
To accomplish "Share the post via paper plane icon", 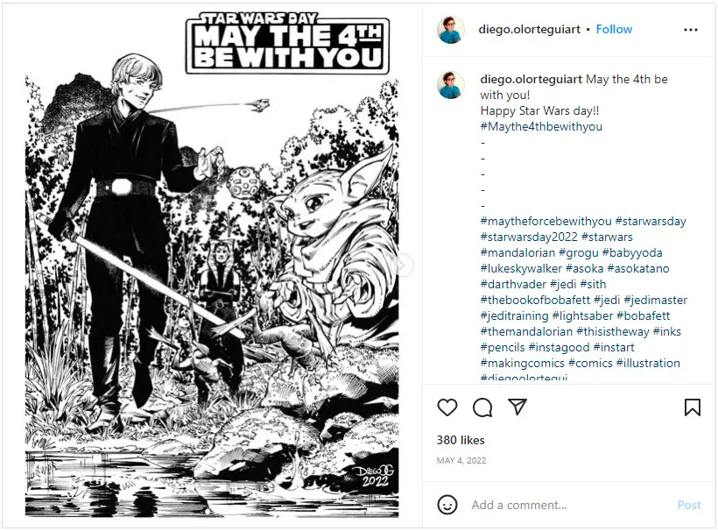I will 517,407.
